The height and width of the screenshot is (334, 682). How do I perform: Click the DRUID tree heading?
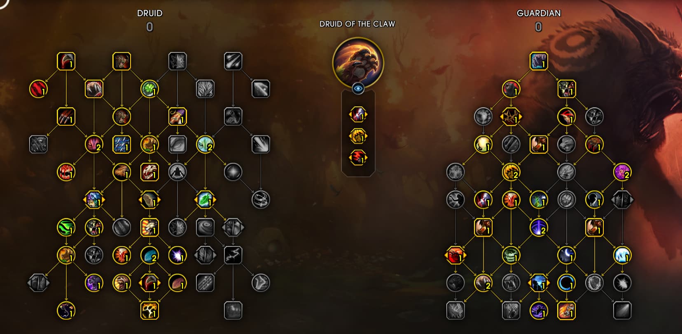tap(149, 13)
